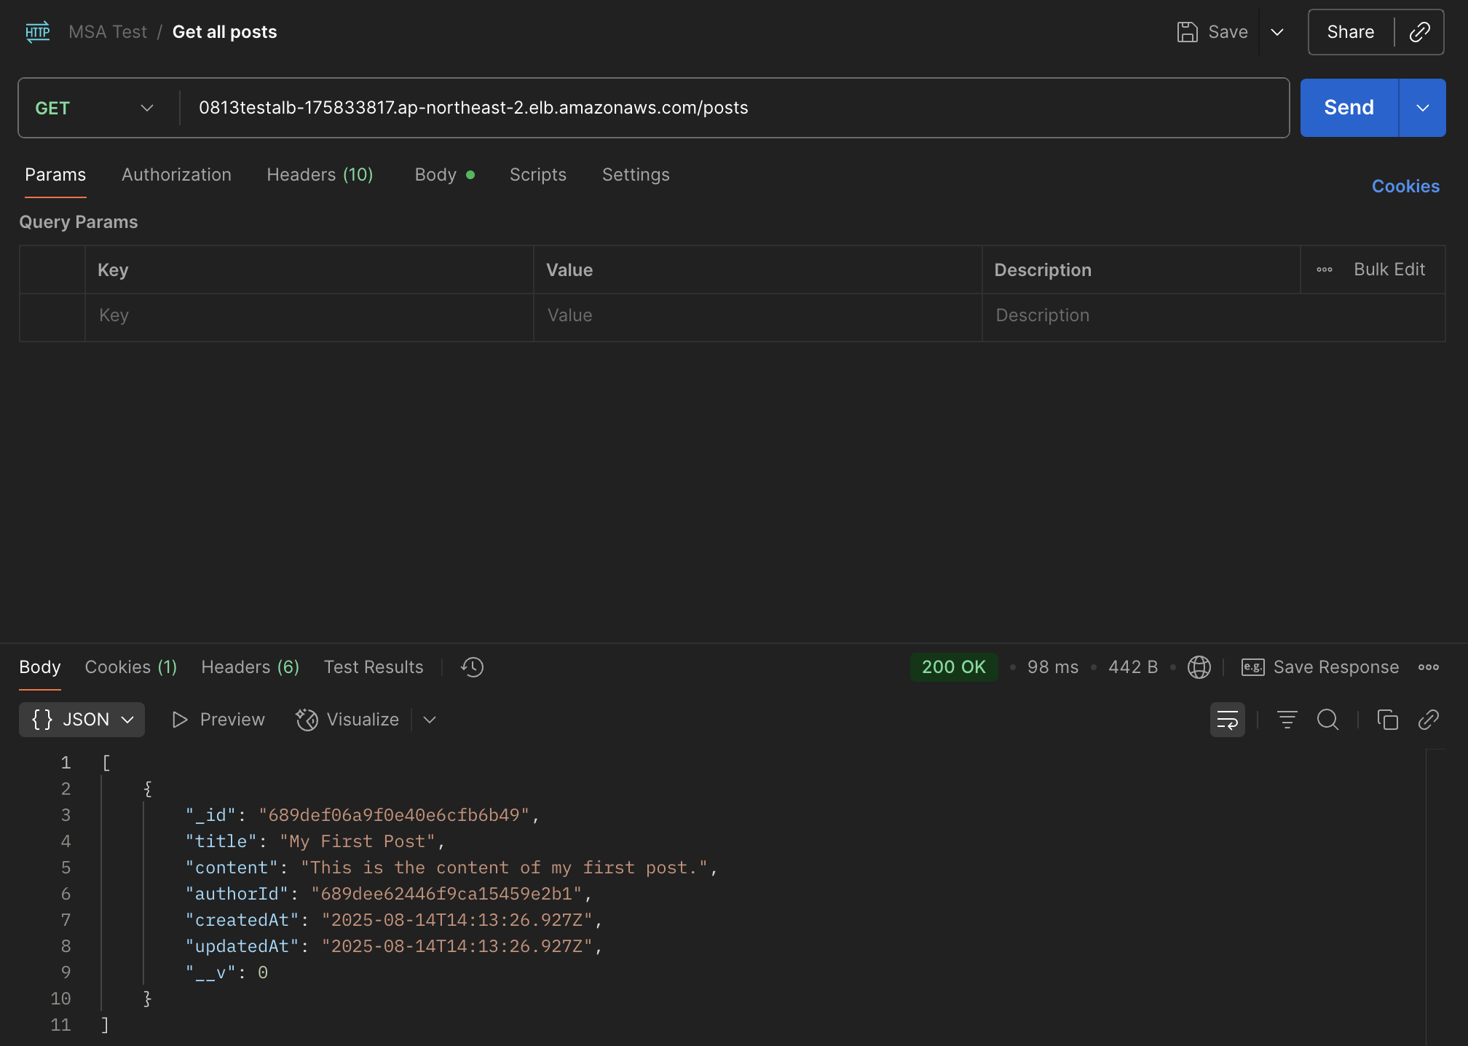
Task: Toggle word wrap in response viewer
Action: click(x=1227, y=720)
